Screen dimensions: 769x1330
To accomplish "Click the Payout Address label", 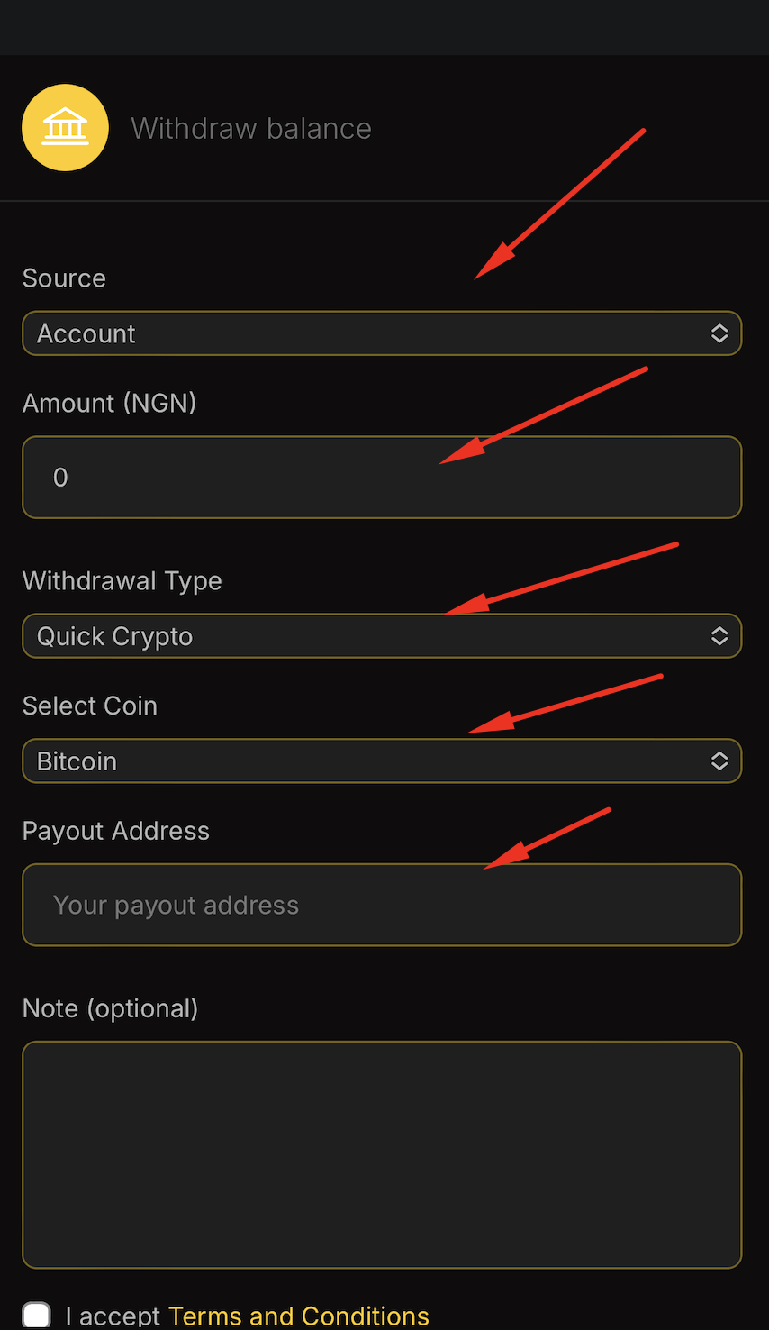I will coord(115,831).
